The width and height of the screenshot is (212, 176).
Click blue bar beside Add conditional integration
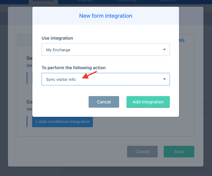[27, 121]
